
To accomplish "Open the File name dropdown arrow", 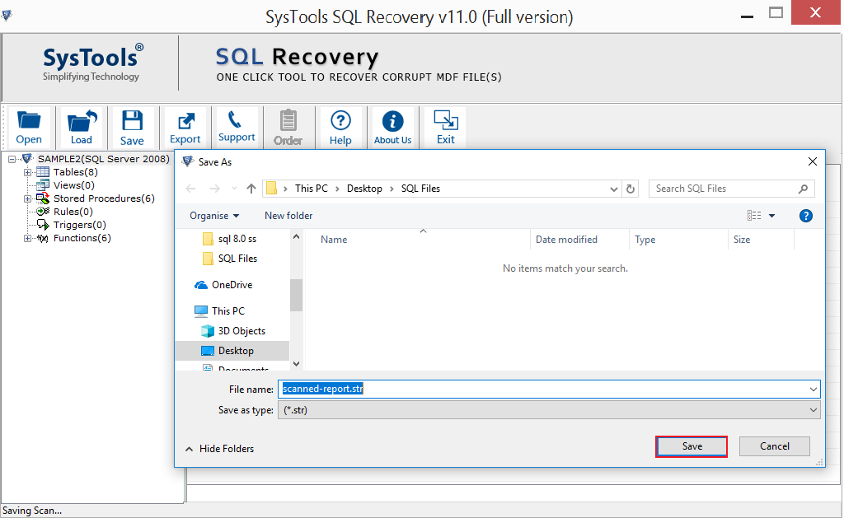I will [813, 389].
